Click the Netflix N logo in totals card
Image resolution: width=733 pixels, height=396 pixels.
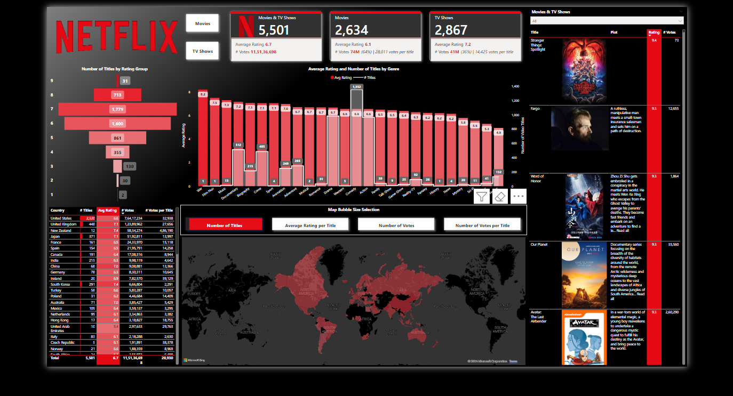(246, 26)
